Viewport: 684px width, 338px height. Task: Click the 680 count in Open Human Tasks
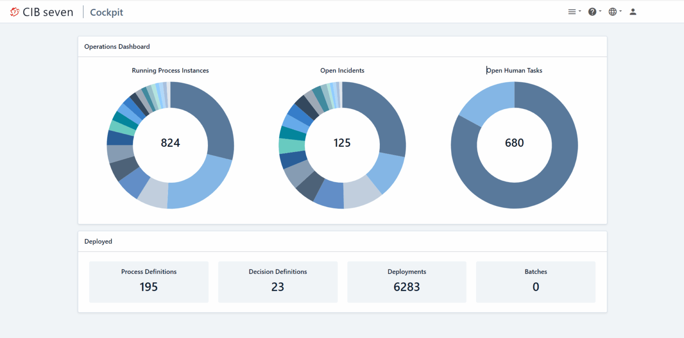(514, 143)
